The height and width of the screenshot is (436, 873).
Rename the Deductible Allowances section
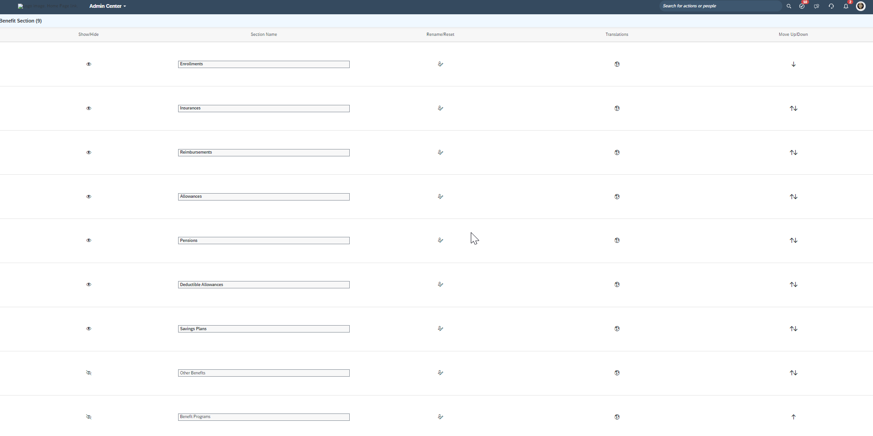point(440,285)
